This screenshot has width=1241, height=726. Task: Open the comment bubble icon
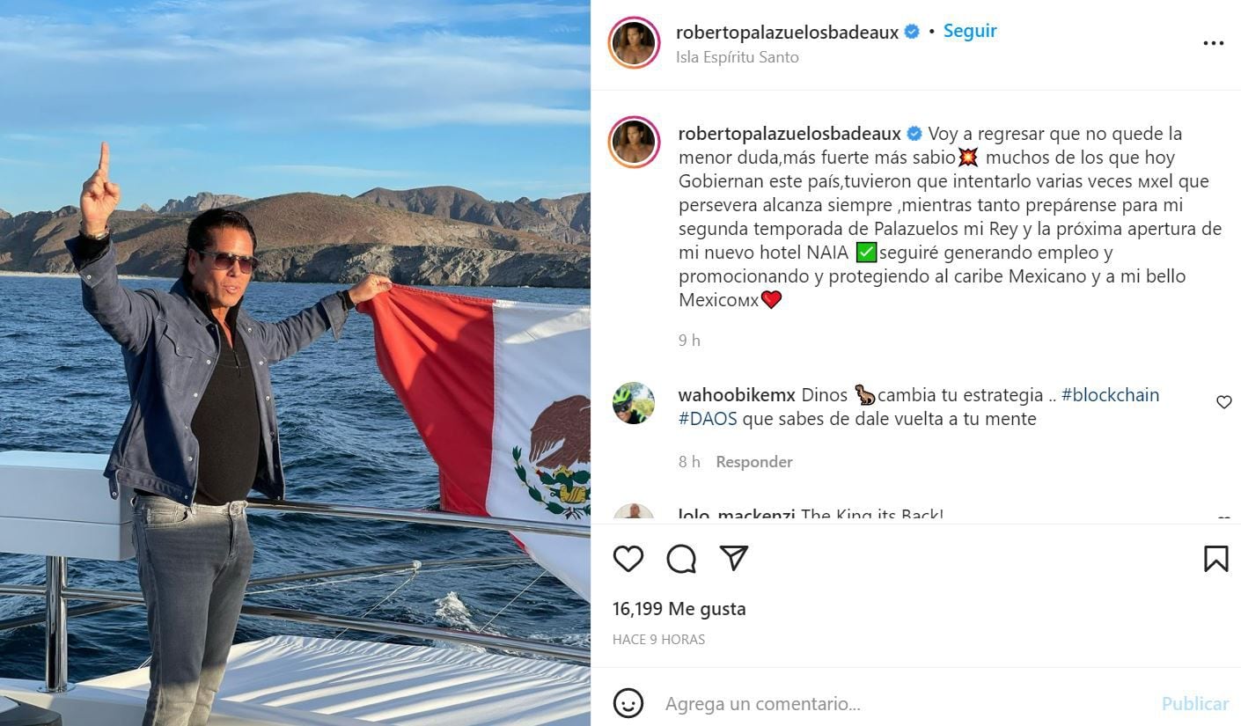point(681,559)
